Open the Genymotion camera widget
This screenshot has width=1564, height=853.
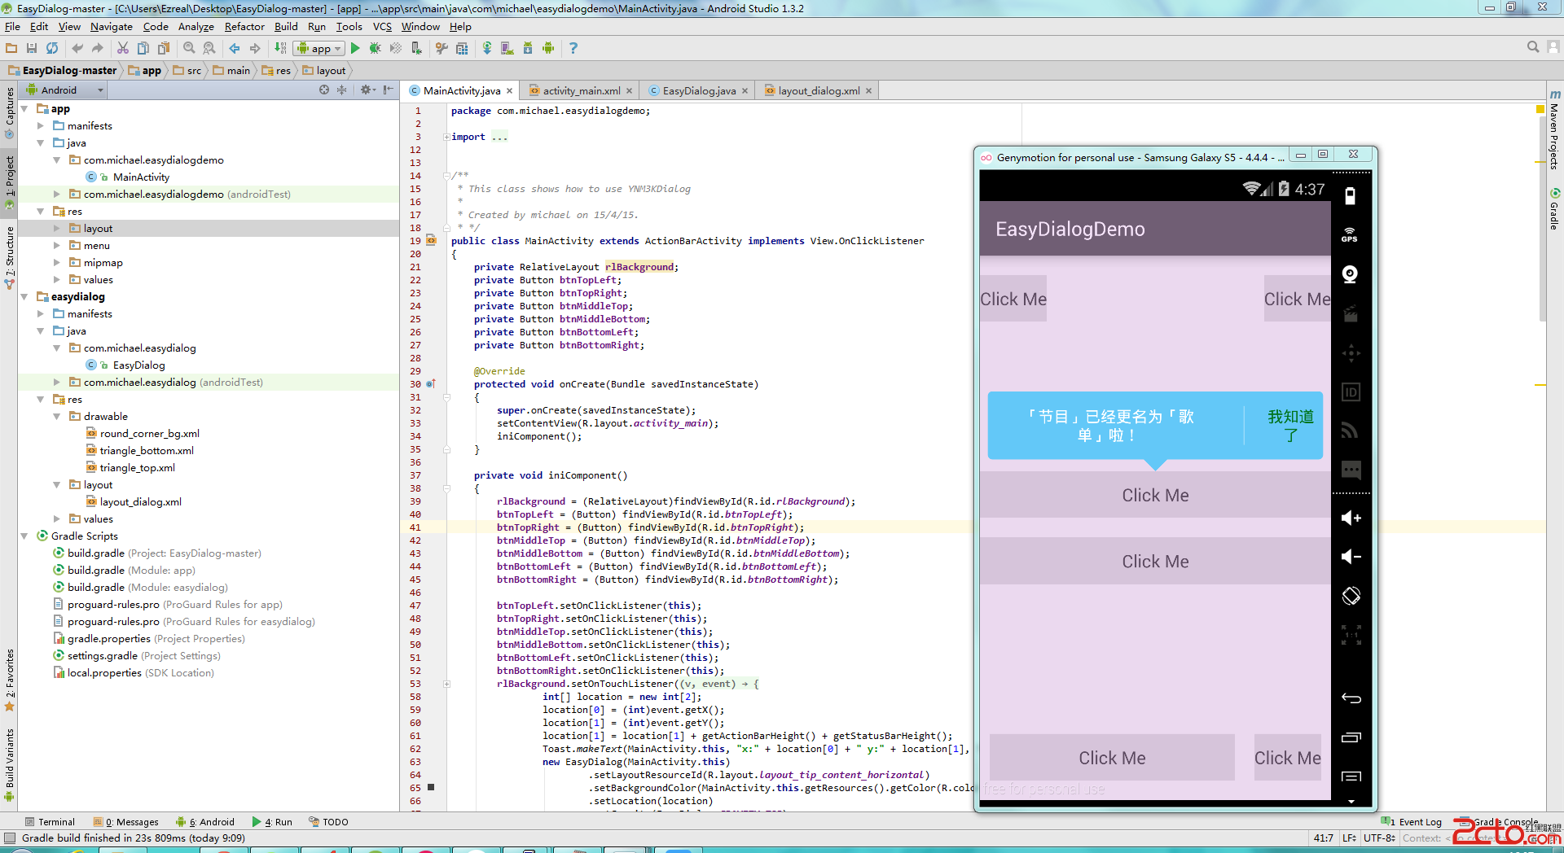pyautogui.click(x=1350, y=274)
